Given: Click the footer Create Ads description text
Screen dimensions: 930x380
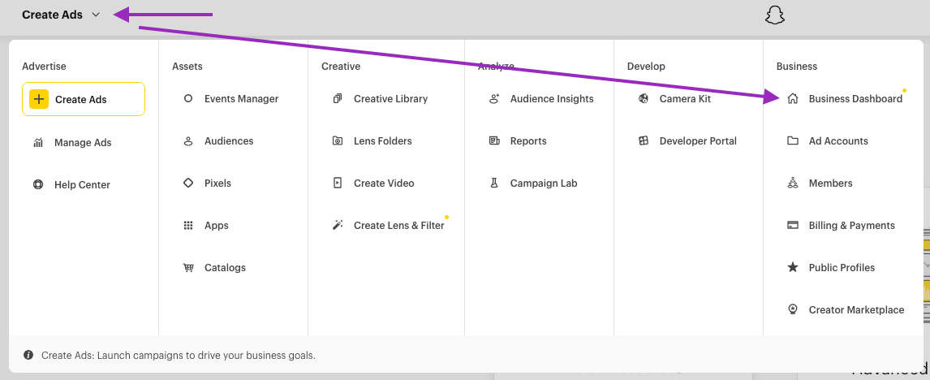Looking at the screenshot, I should click(179, 356).
